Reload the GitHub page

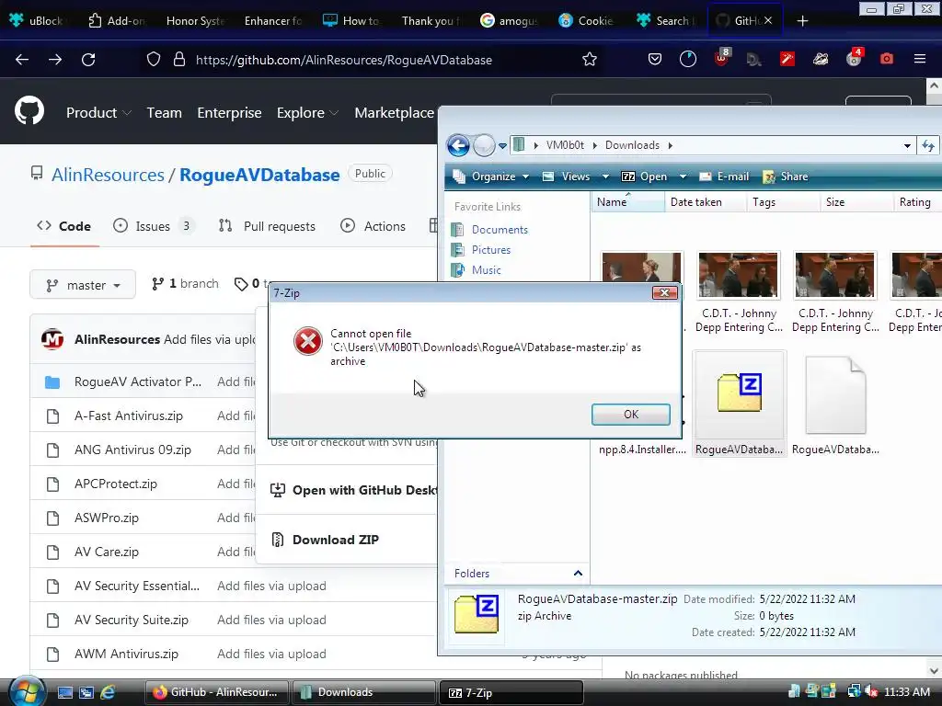[88, 60]
